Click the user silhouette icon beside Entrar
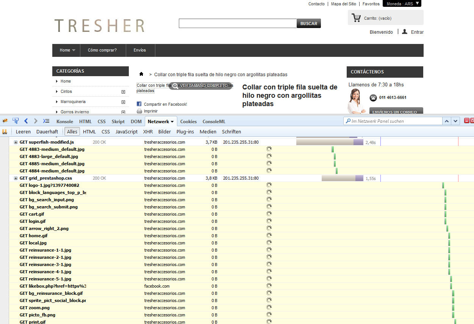 tap(405, 32)
